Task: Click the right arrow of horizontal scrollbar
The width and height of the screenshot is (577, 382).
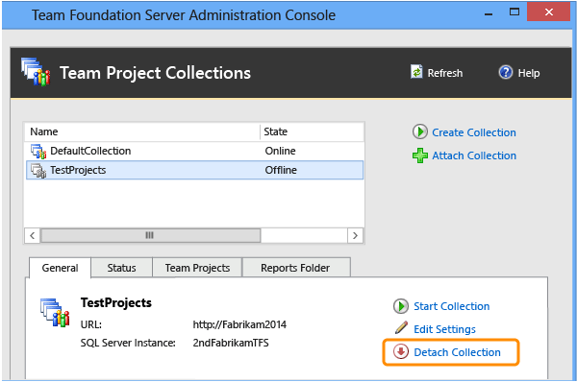Action: (x=355, y=235)
